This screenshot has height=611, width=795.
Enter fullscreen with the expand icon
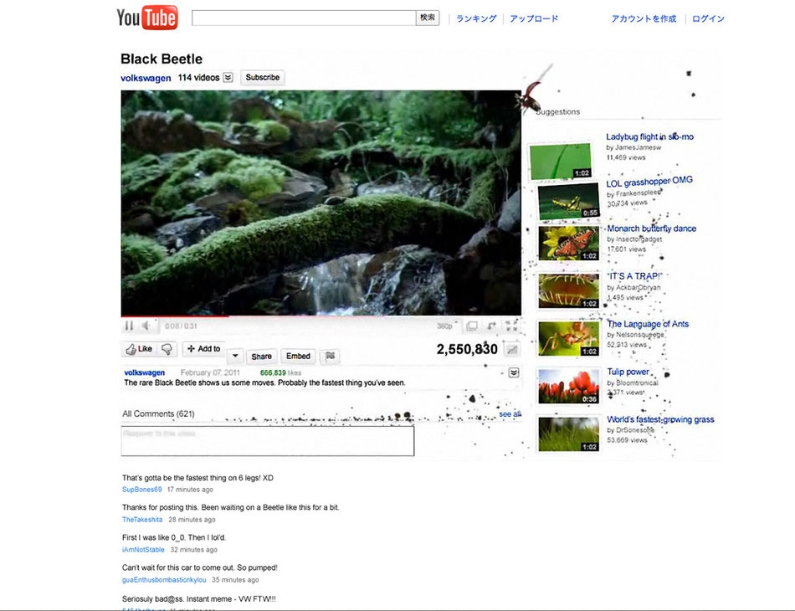pyautogui.click(x=511, y=326)
